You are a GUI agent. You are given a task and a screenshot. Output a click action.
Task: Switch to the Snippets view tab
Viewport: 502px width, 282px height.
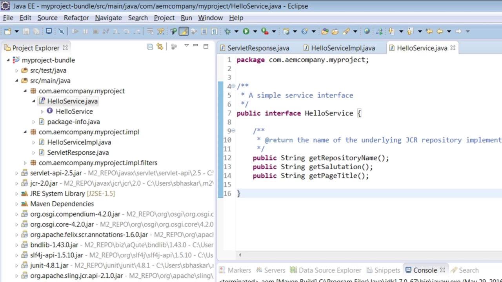click(x=383, y=270)
